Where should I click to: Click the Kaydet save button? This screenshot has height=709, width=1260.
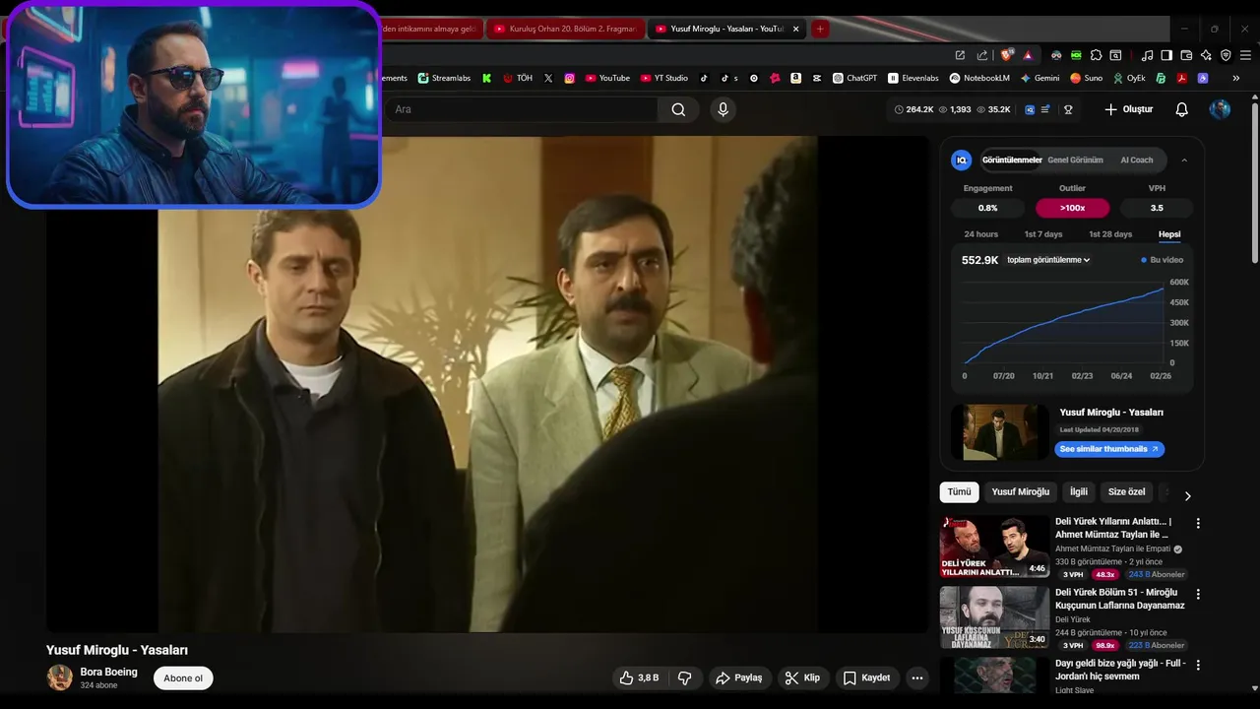(x=866, y=677)
